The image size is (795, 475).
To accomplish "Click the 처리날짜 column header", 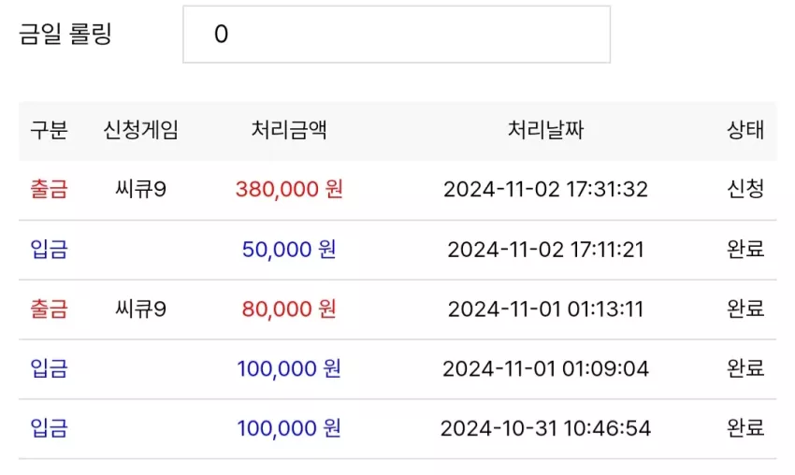I will click(545, 130).
